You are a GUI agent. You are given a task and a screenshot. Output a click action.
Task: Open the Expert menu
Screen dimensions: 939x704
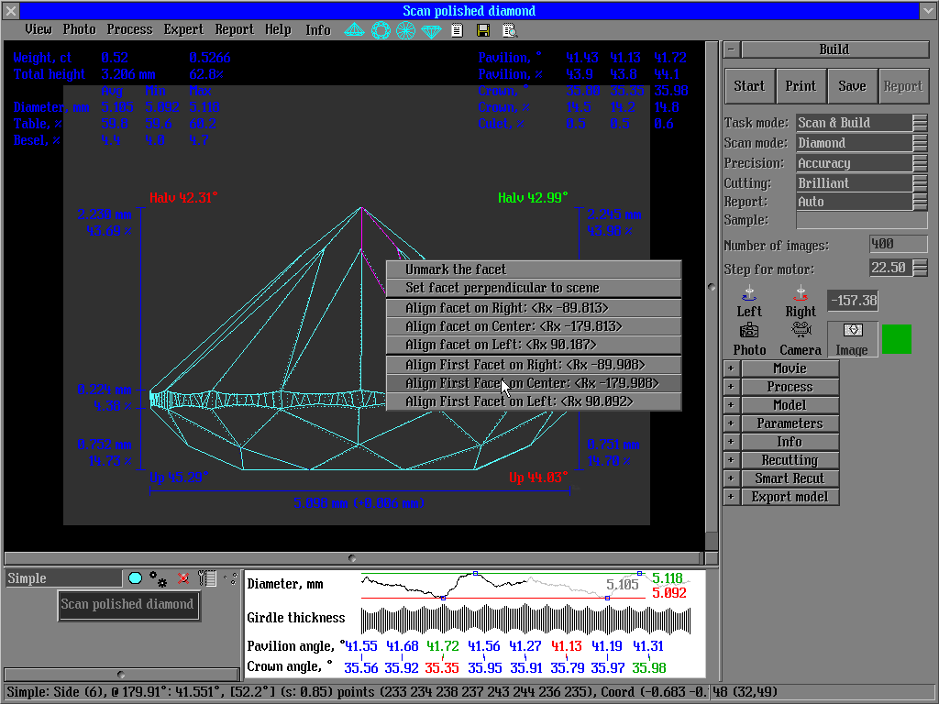pos(183,29)
